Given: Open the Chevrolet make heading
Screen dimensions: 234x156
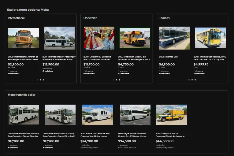Looking at the screenshot, I should tap(90, 18).
